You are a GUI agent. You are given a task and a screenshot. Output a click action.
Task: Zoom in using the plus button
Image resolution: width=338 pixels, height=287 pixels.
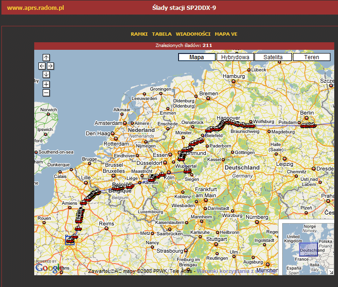[46, 84]
